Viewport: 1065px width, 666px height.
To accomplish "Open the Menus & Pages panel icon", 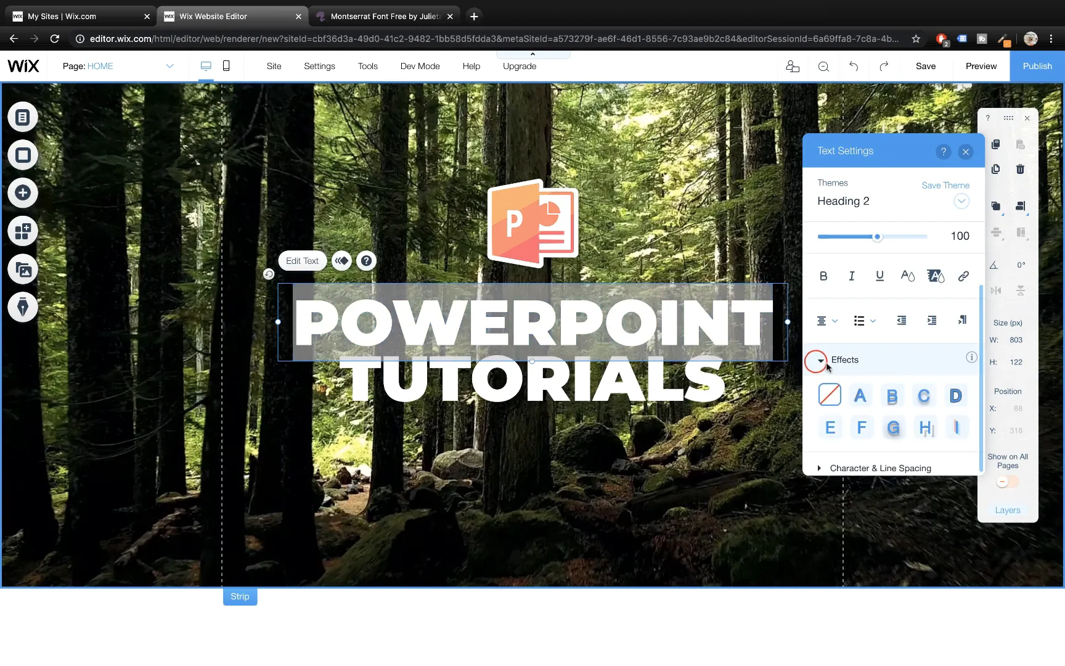I will coord(23,117).
